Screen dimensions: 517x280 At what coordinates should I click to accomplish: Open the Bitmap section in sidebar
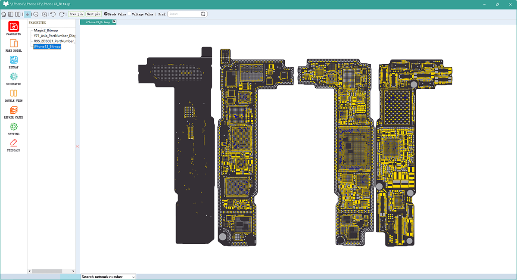[13, 60]
